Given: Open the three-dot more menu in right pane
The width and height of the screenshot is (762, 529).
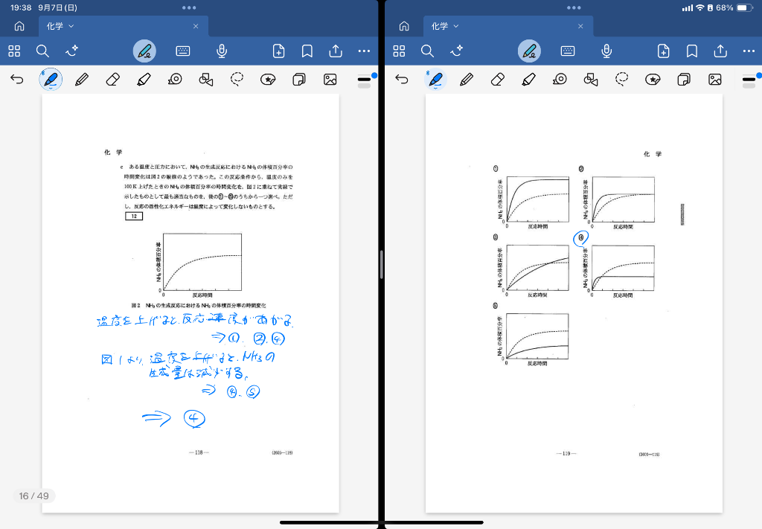Looking at the screenshot, I should [x=749, y=51].
